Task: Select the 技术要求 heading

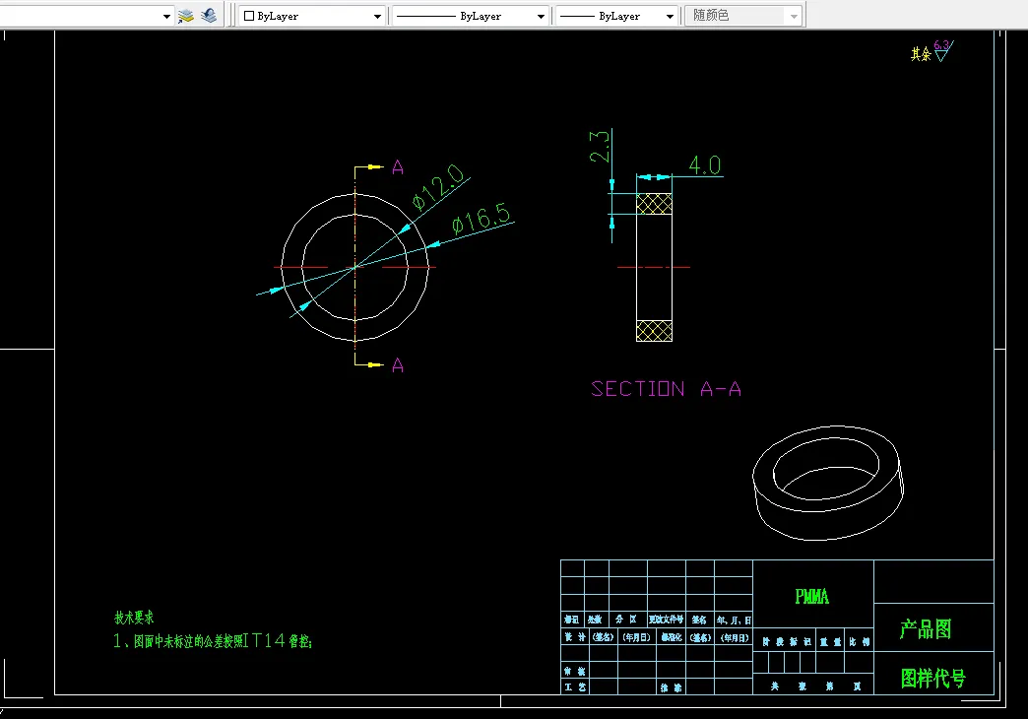Action: click(x=134, y=618)
